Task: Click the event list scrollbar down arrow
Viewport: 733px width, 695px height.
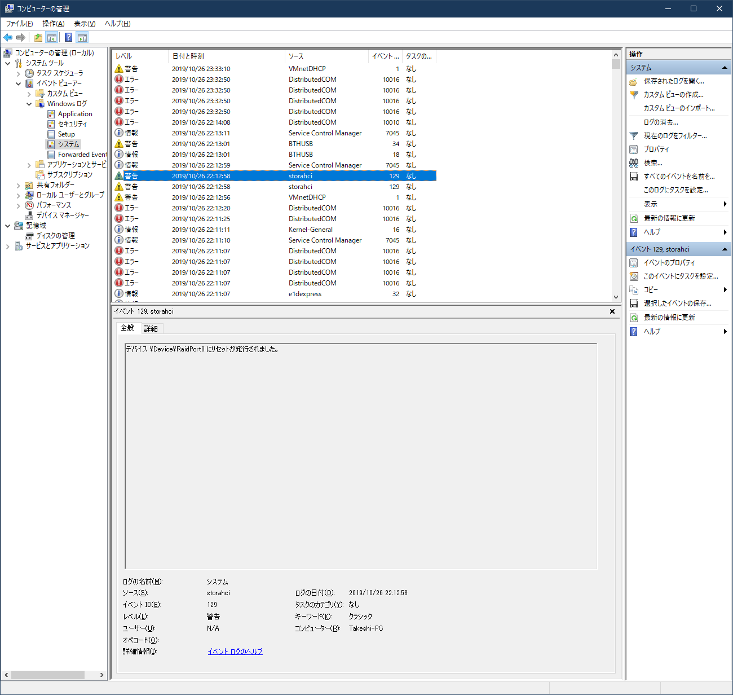Action: pyautogui.click(x=616, y=297)
